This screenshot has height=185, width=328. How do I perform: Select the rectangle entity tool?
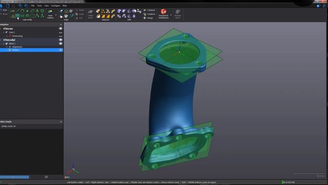coord(32,16)
